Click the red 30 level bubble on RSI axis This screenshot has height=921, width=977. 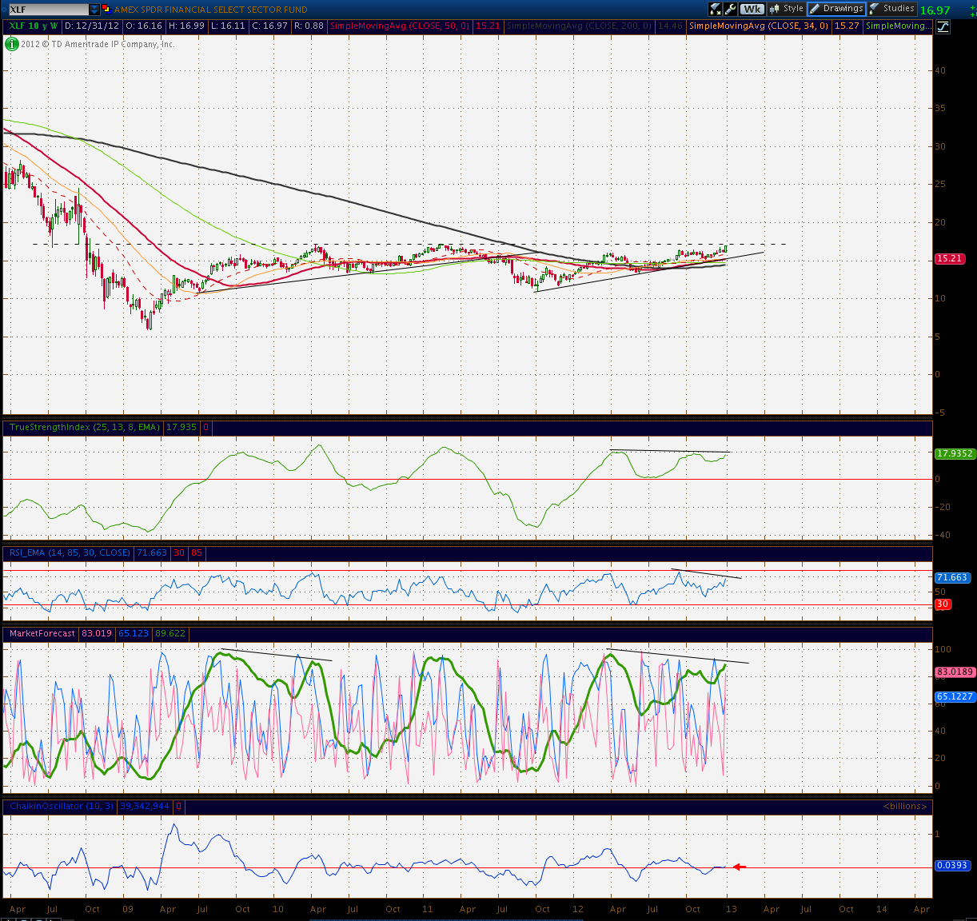[x=943, y=604]
